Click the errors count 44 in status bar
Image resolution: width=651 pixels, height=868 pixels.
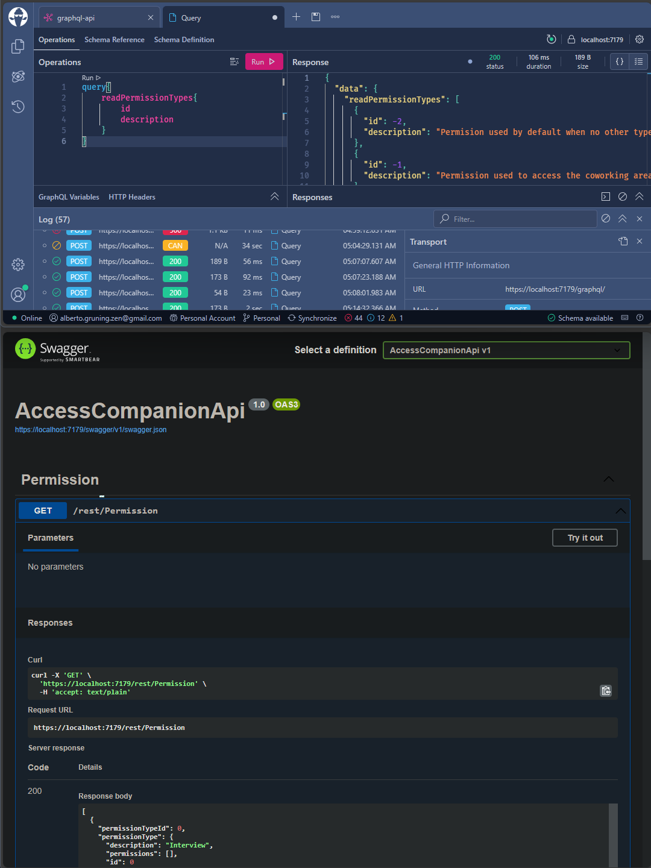(354, 318)
